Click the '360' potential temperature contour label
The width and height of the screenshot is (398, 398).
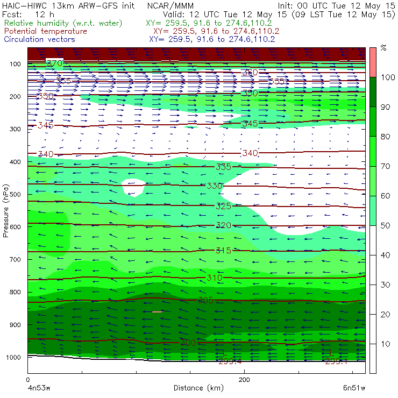click(x=250, y=73)
